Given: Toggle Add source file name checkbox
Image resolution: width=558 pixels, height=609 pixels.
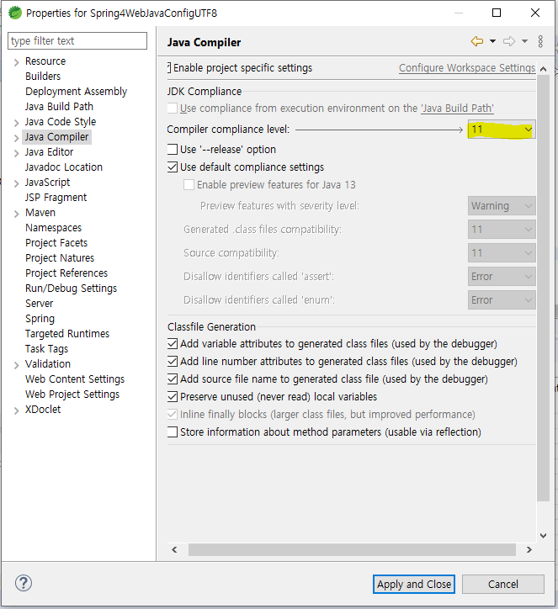Looking at the screenshot, I should tap(173, 379).
